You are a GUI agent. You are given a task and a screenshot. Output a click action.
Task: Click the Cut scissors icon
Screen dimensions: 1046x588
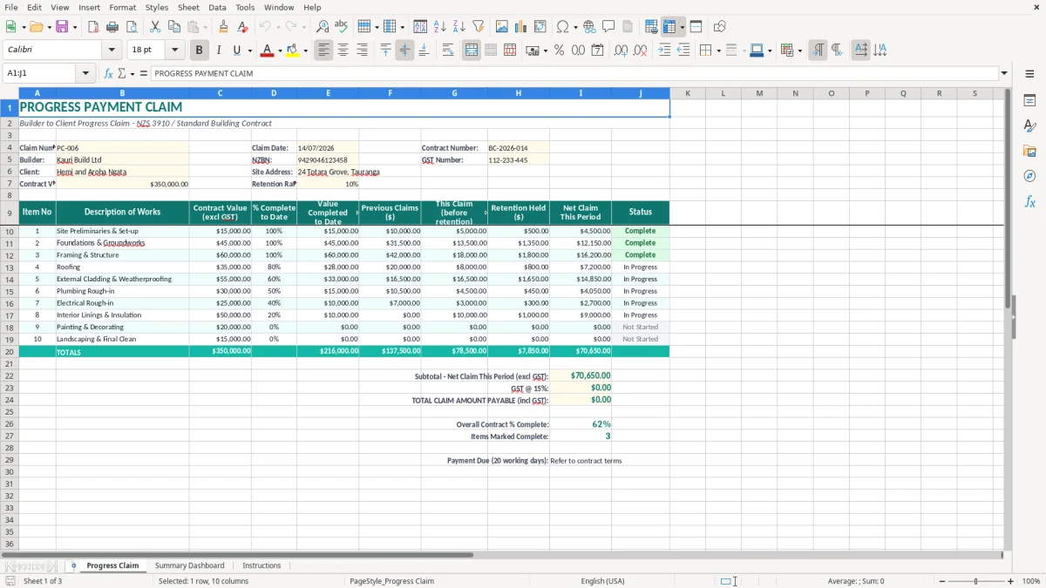coord(155,27)
